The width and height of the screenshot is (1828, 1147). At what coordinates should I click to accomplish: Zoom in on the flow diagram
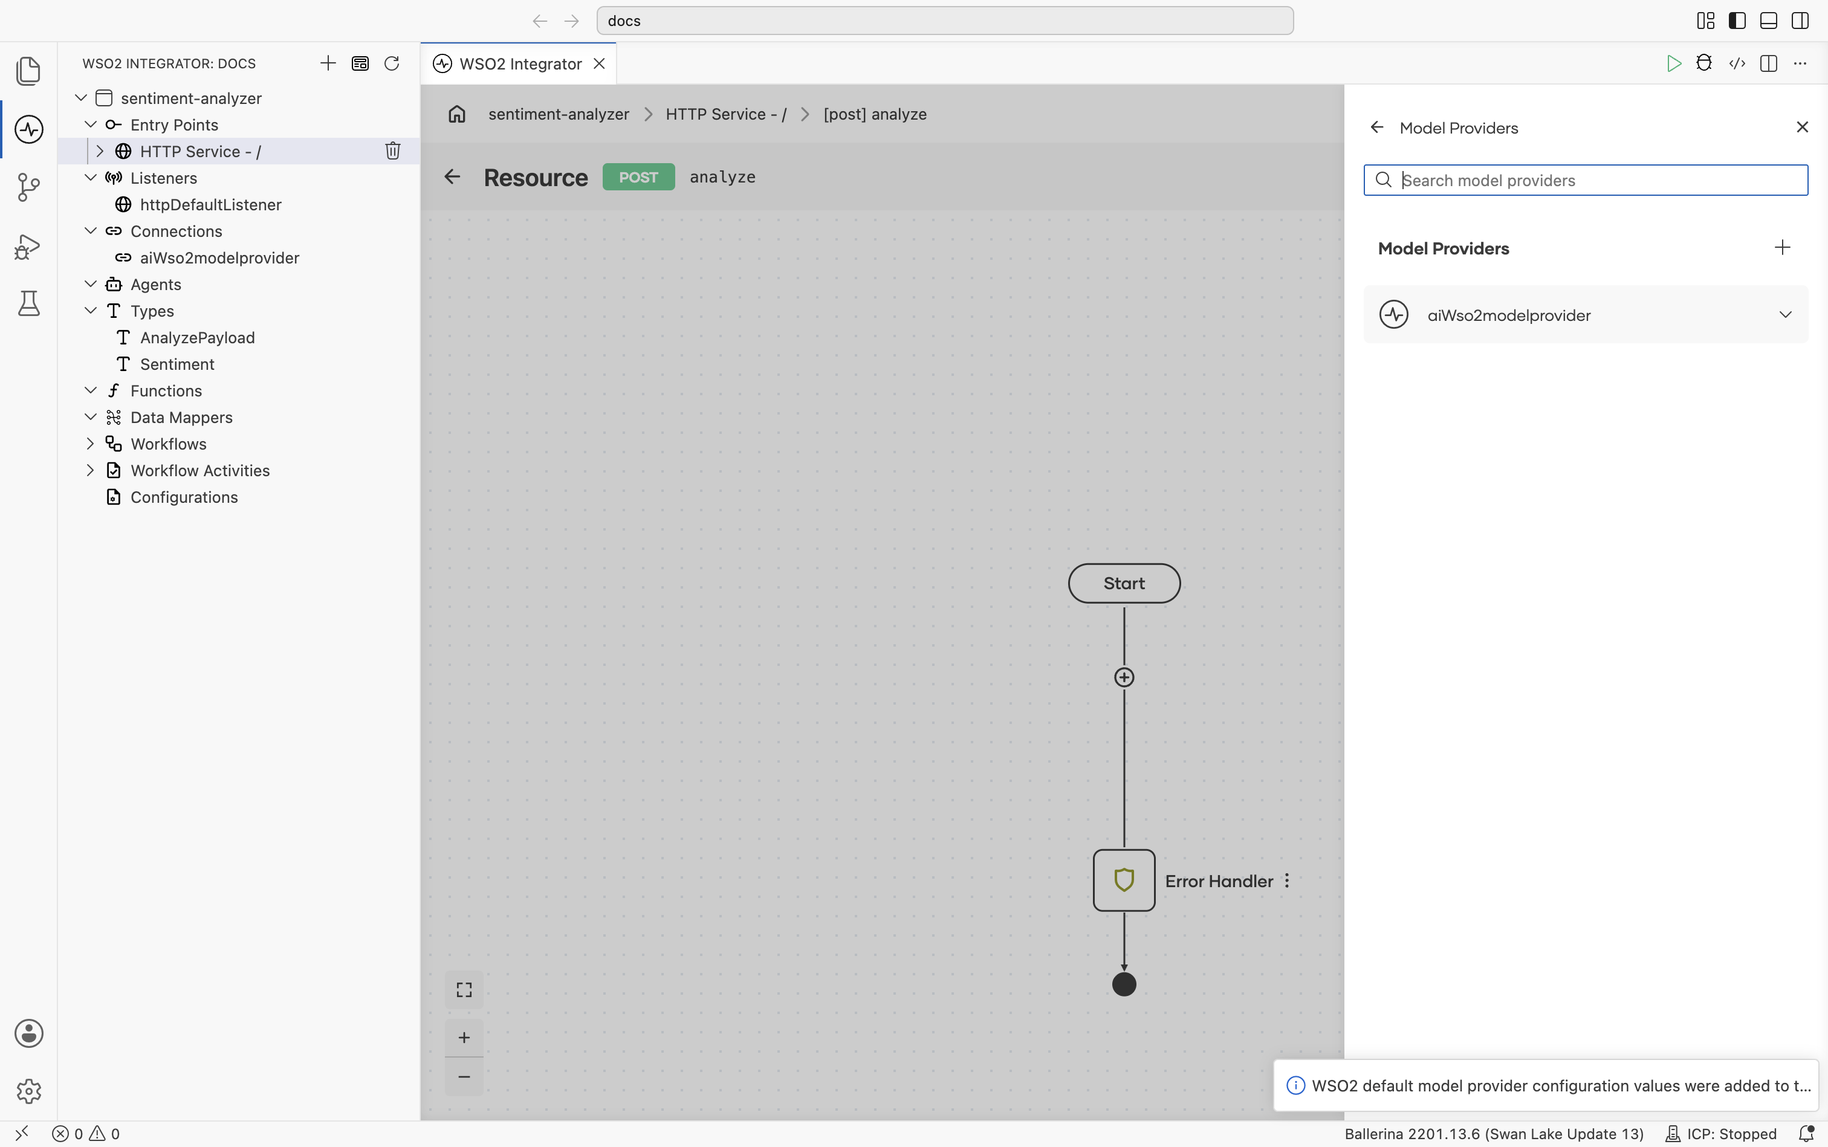point(464,1037)
